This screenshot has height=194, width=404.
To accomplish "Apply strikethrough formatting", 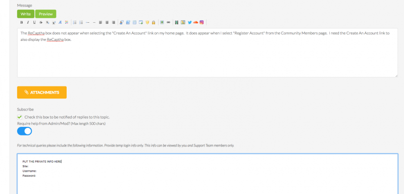I will pyautogui.click(x=41, y=22).
